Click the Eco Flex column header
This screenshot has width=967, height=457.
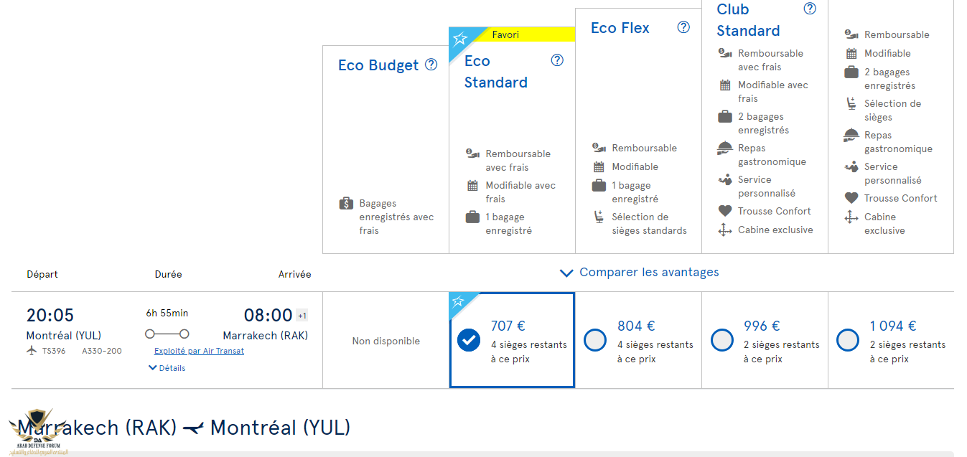pyautogui.click(x=620, y=28)
